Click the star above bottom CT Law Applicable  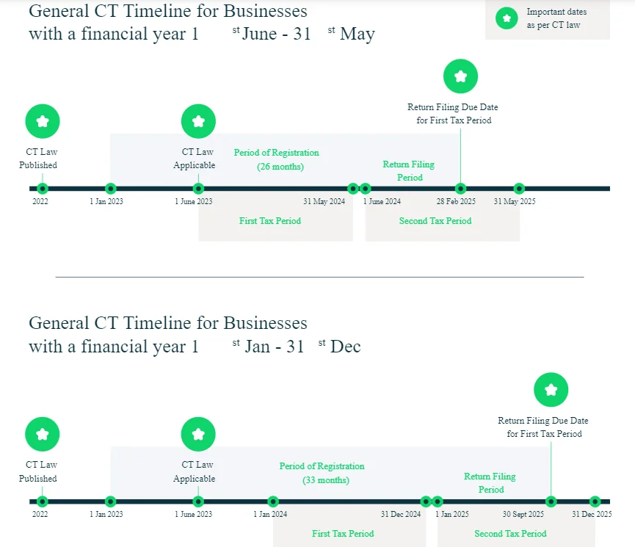[x=198, y=434]
